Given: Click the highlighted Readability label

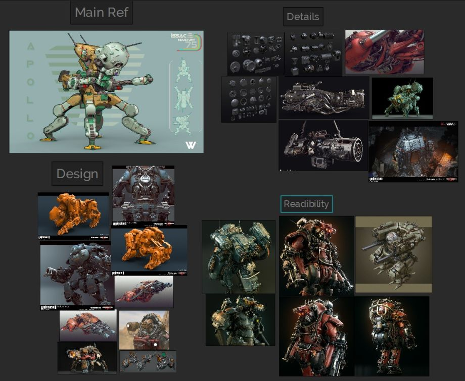Looking at the screenshot, I should (306, 204).
